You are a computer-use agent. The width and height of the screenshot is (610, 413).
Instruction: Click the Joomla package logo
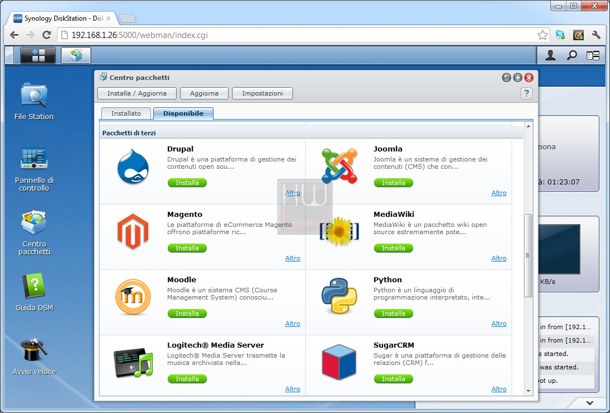tap(339, 166)
